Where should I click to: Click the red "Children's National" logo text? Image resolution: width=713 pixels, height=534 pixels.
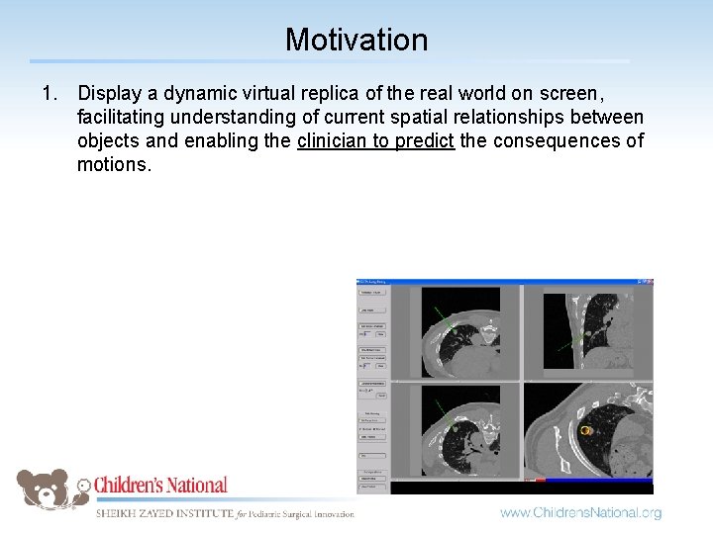pos(160,486)
